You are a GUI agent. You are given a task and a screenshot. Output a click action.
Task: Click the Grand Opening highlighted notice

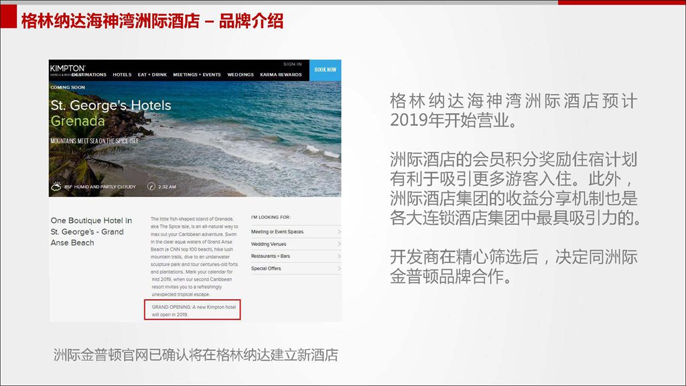click(194, 310)
